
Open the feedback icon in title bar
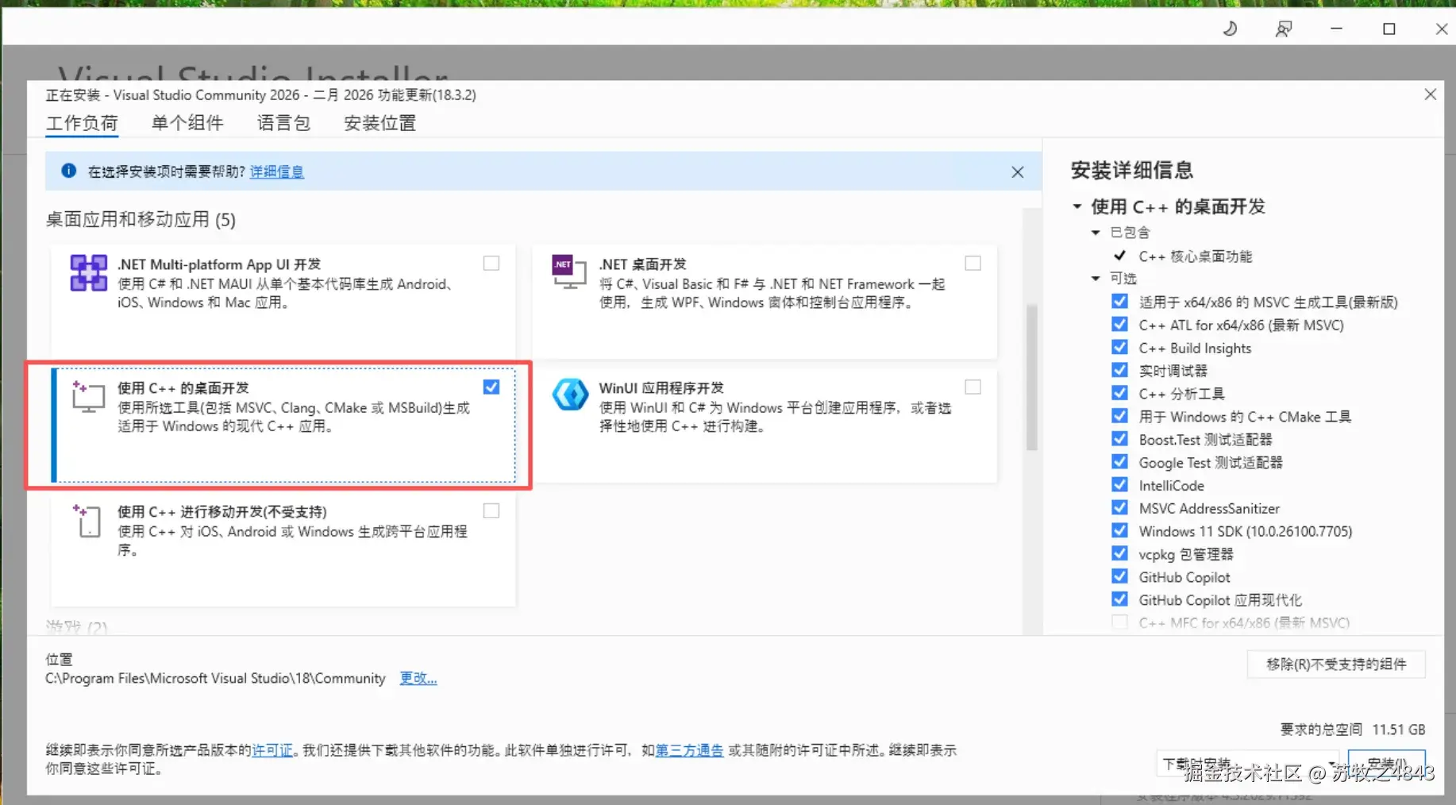1283,29
